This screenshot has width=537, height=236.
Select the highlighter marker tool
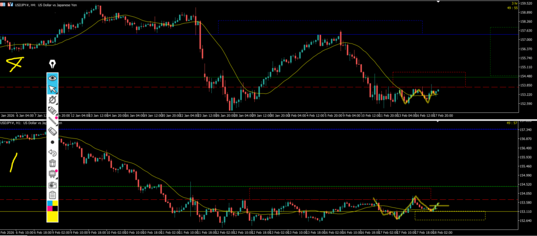[x=52, y=111]
